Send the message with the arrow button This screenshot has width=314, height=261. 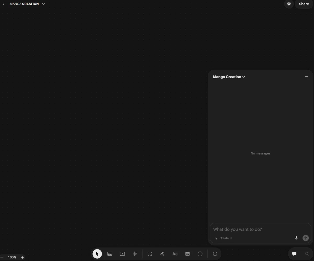click(x=306, y=238)
